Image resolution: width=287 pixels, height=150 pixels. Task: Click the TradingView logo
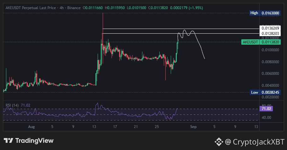(29, 141)
